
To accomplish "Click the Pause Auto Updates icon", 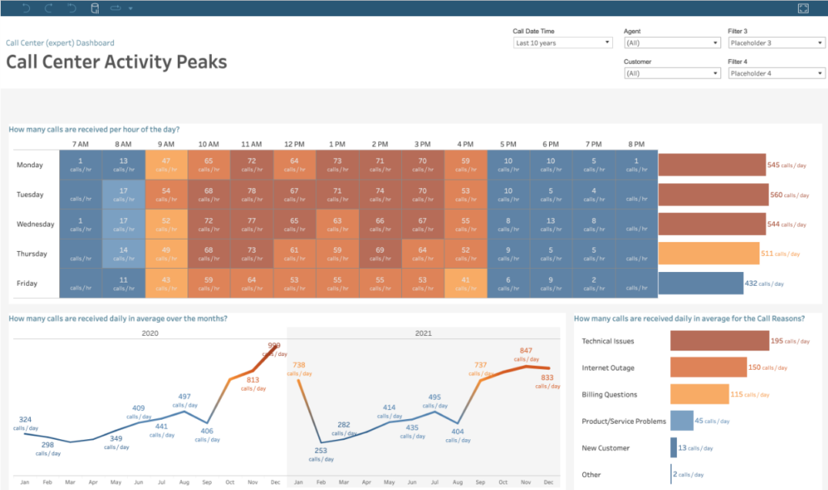I will [116, 8].
